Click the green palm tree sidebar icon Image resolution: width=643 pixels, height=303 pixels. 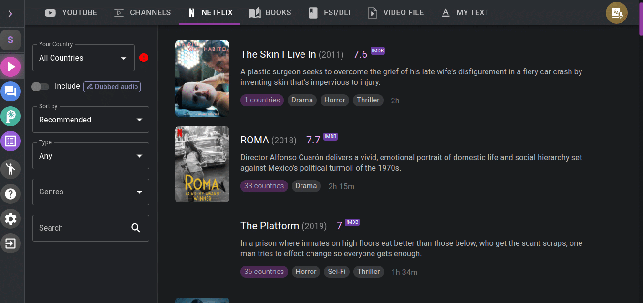click(x=10, y=116)
